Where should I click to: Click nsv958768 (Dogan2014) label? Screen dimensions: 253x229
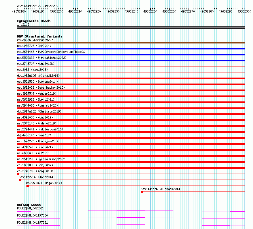(x=44, y=183)
